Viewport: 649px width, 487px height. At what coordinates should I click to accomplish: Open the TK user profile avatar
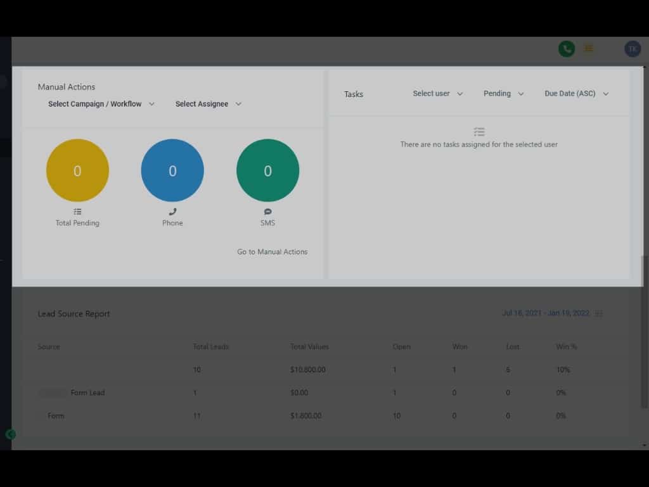coord(632,49)
